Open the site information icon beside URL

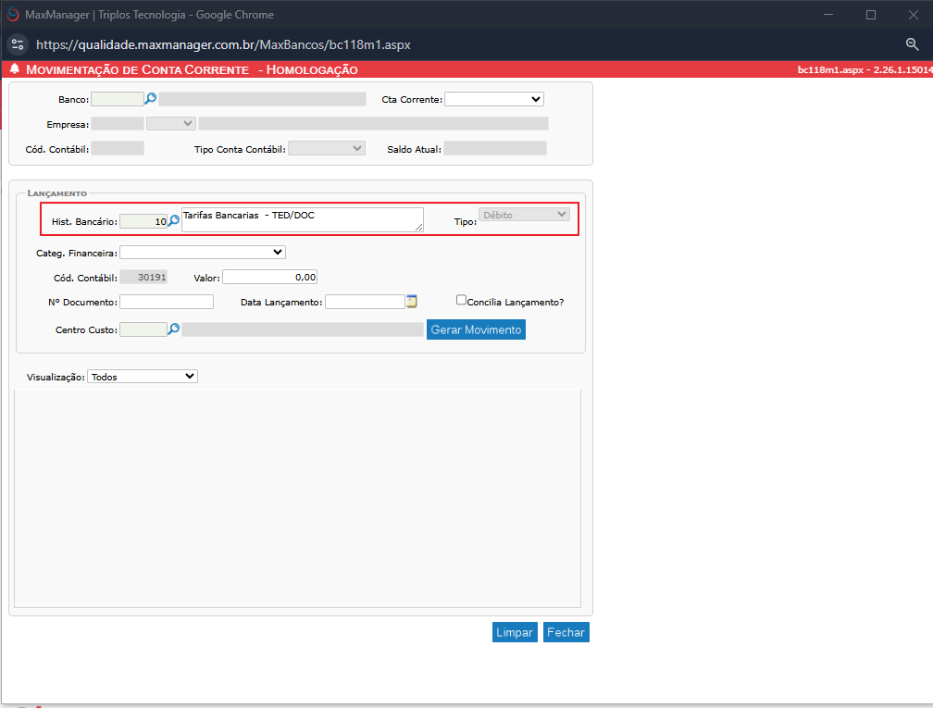click(18, 44)
